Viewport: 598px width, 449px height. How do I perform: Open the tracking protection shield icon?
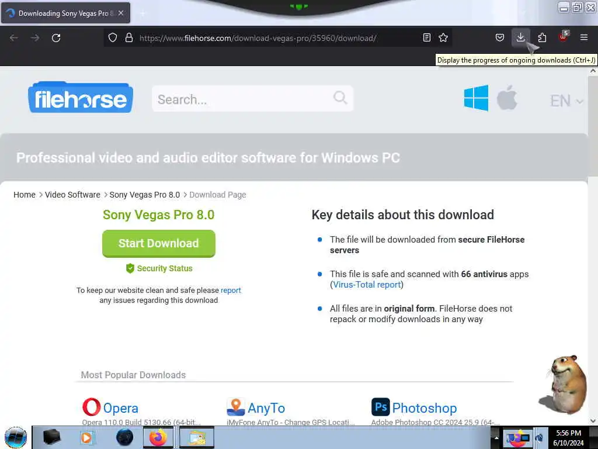coord(113,37)
